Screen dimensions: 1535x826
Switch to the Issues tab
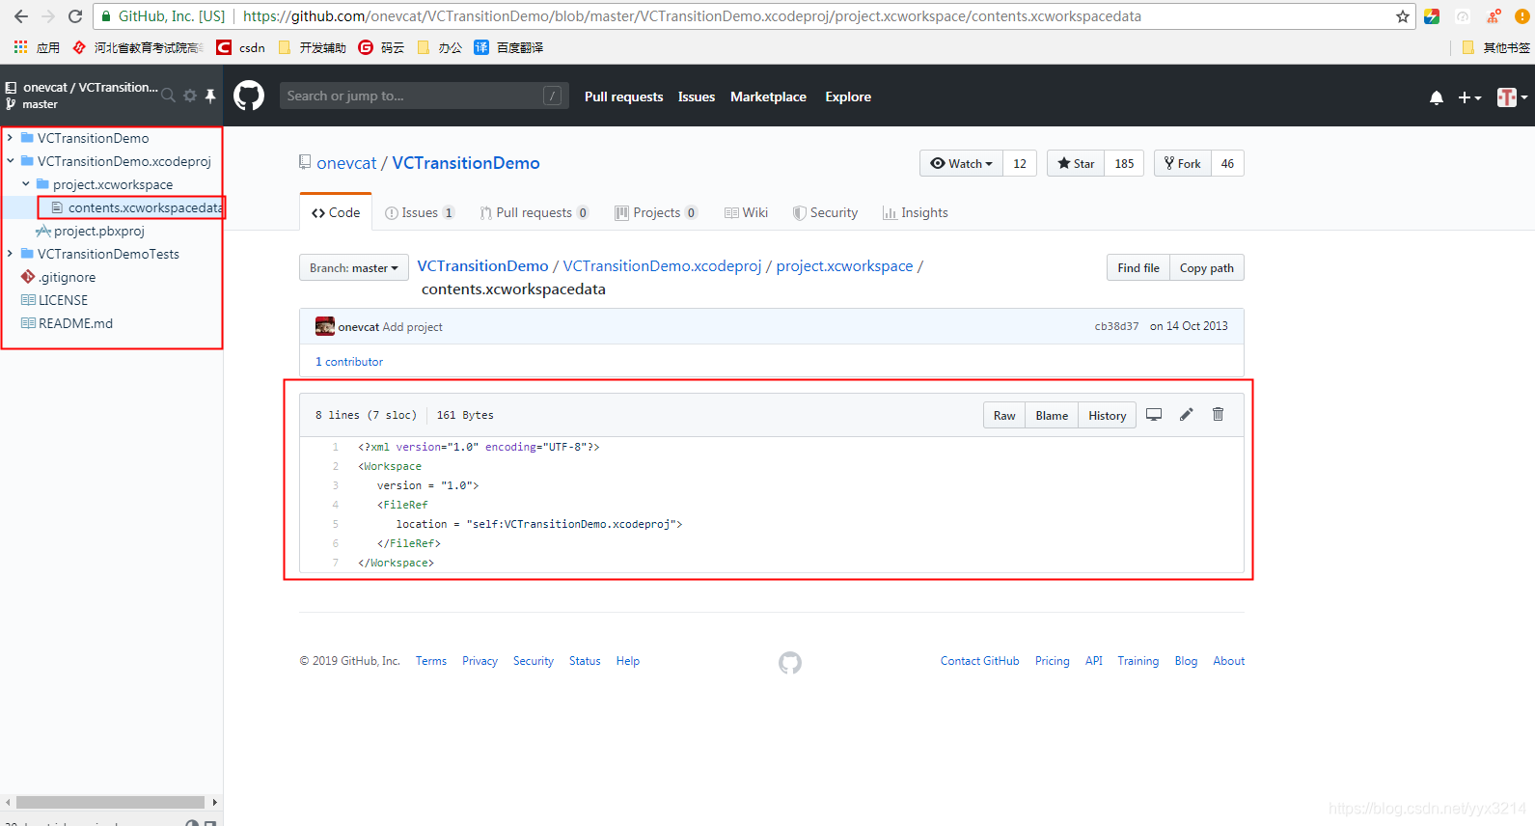[x=420, y=212]
